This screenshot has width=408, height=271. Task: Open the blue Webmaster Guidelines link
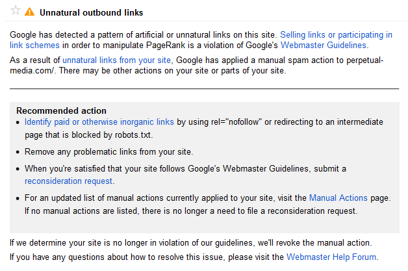coord(324,45)
